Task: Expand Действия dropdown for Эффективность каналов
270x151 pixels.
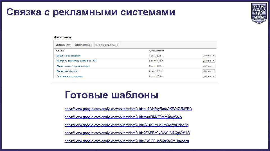Action: pyautogui.click(x=209, y=76)
